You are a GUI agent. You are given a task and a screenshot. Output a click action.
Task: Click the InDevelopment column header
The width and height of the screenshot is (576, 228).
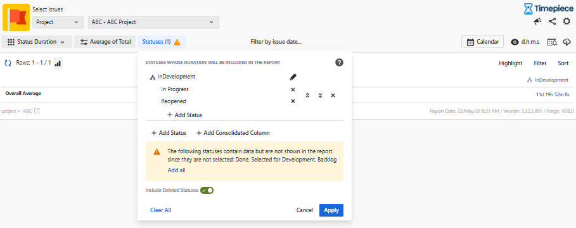pos(547,80)
